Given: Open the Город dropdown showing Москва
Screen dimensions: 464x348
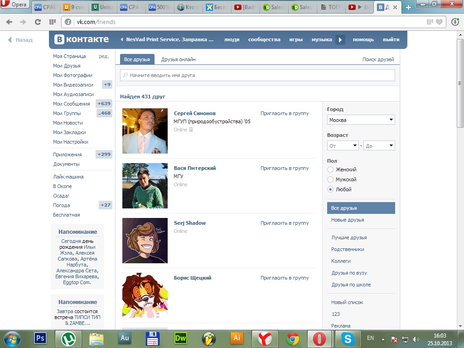Looking at the screenshot, I should point(361,120).
